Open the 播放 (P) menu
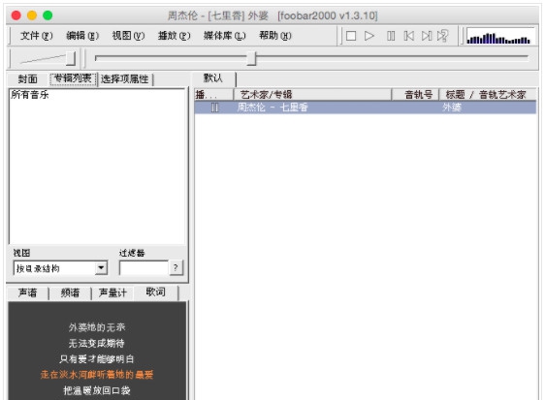The height and width of the screenshot is (400, 545). click(175, 36)
